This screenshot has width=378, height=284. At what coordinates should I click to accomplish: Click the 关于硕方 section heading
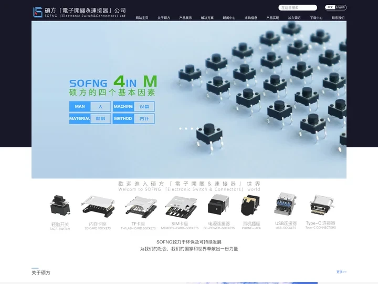click(41, 272)
